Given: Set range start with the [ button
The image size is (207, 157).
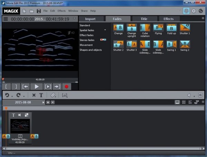Looking at the screenshot, I should [x=7, y=87].
